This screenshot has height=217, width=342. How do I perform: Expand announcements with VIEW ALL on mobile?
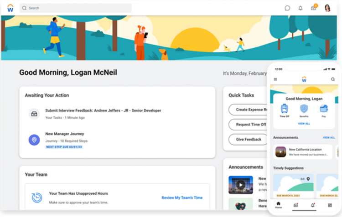point(328,137)
